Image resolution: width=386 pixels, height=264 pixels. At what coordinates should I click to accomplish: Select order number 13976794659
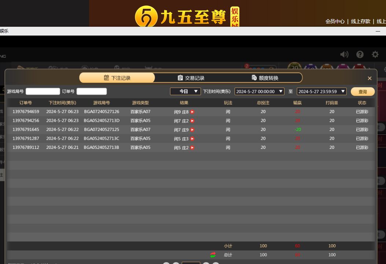[26, 111]
